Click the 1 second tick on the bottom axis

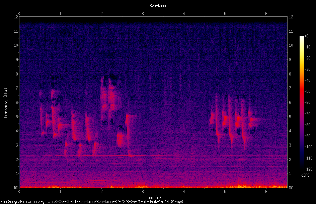tap(60, 192)
